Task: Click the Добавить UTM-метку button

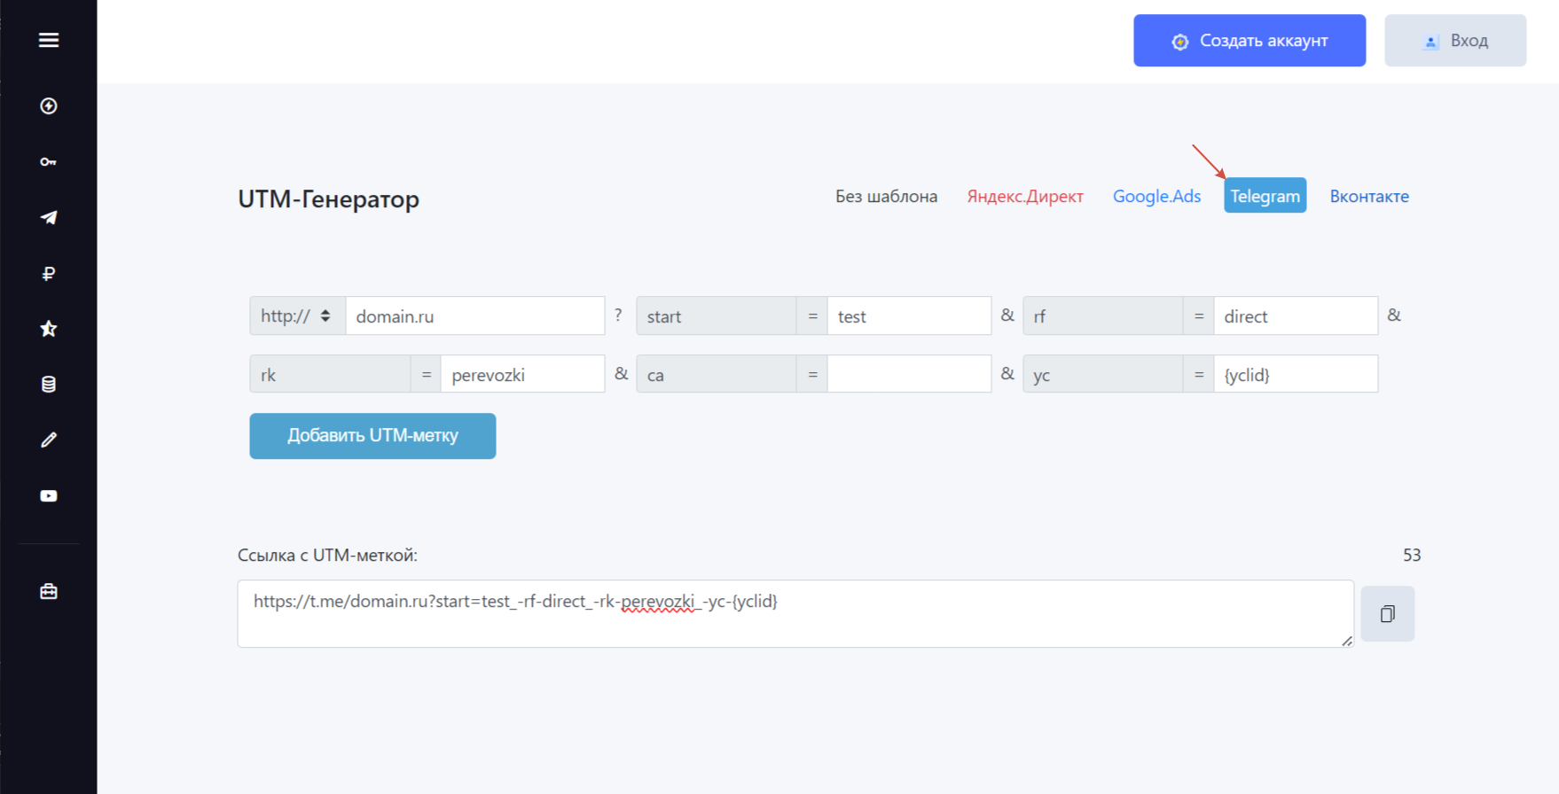Action: click(x=372, y=436)
